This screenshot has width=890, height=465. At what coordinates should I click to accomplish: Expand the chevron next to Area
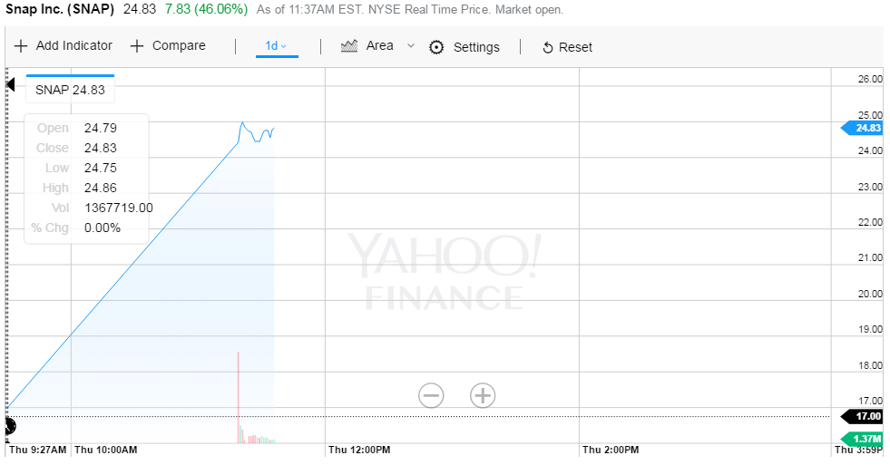pyautogui.click(x=411, y=45)
